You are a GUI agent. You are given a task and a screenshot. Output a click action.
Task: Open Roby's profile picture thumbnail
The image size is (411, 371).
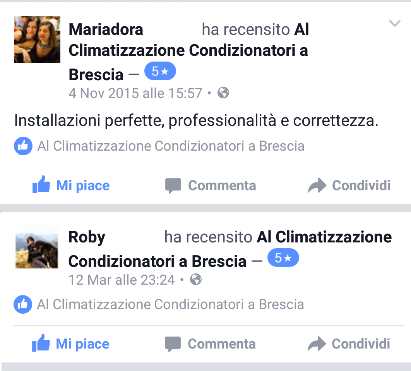(37, 247)
